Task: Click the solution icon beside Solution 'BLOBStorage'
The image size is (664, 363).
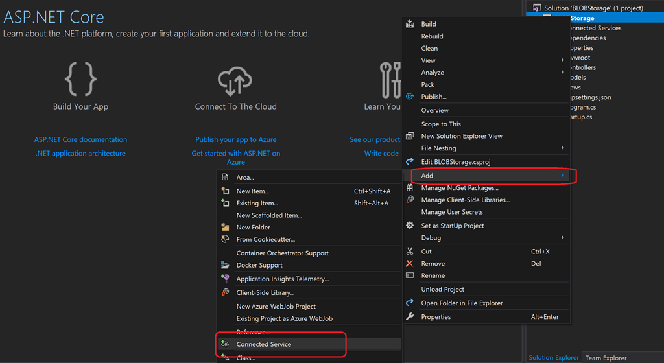Action: coord(537,8)
